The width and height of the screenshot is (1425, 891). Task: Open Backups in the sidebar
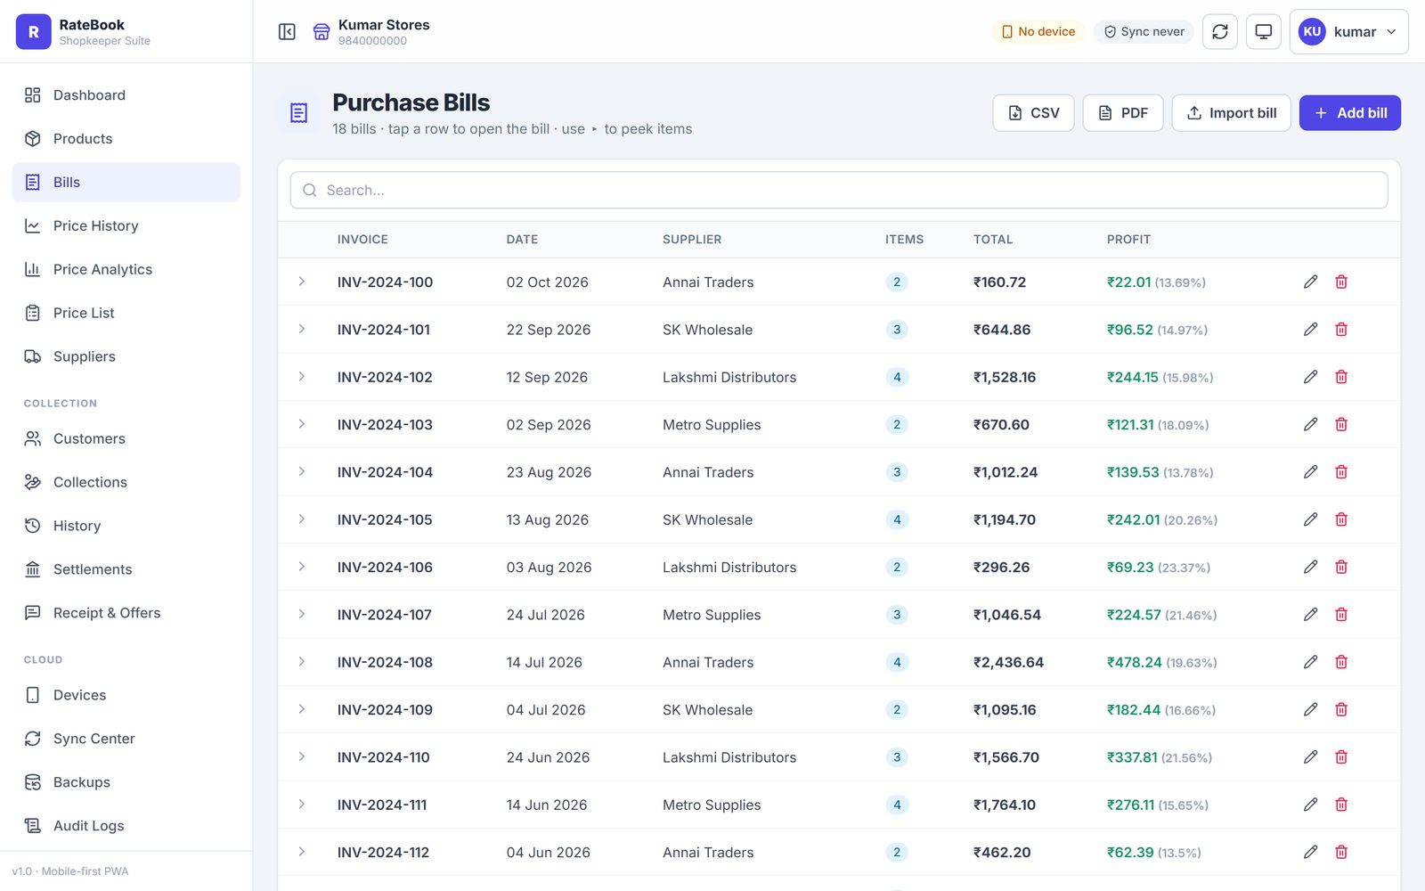point(126,782)
